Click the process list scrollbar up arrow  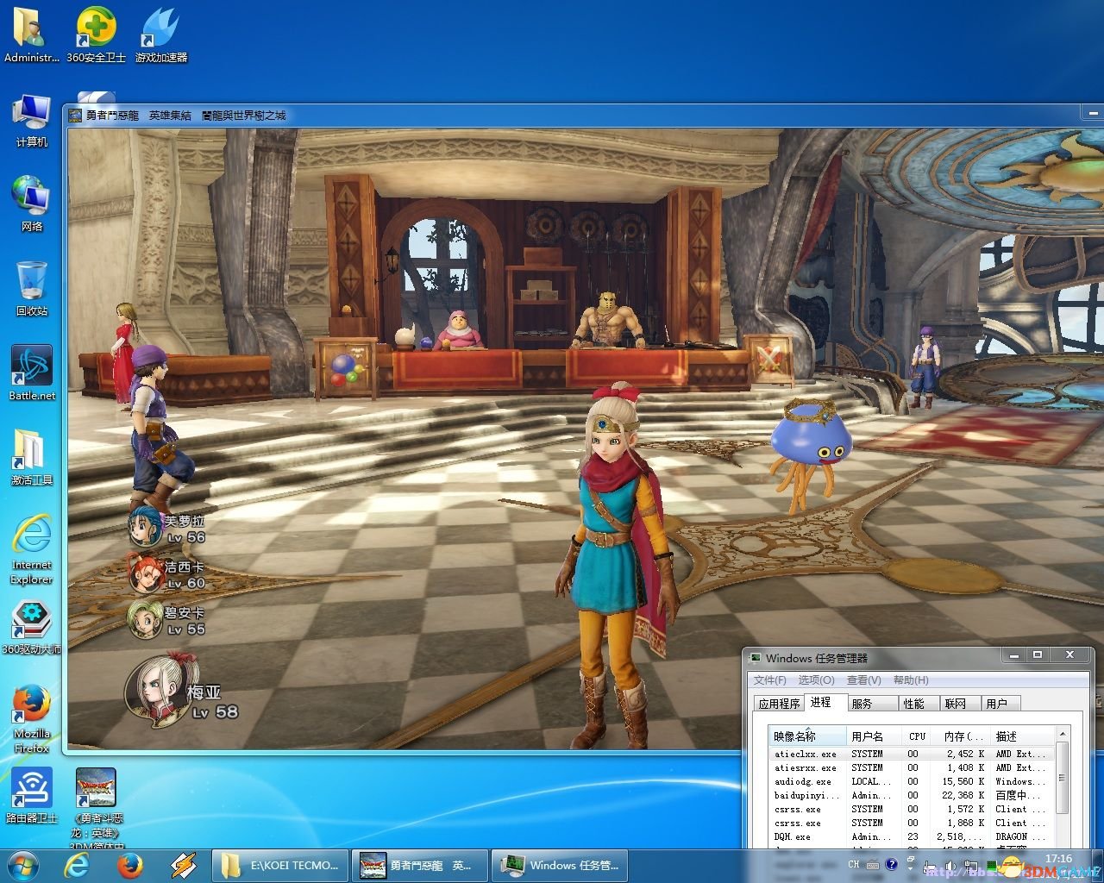(1063, 735)
